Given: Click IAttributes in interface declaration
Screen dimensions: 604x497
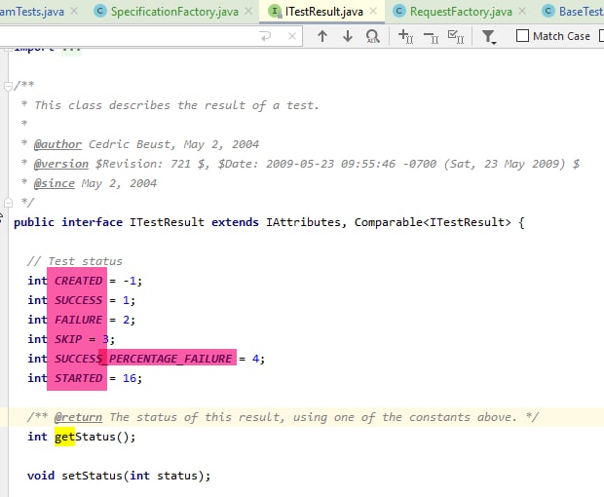Looking at the screenshot, I should pyautogui.click(x=303, y=222).
